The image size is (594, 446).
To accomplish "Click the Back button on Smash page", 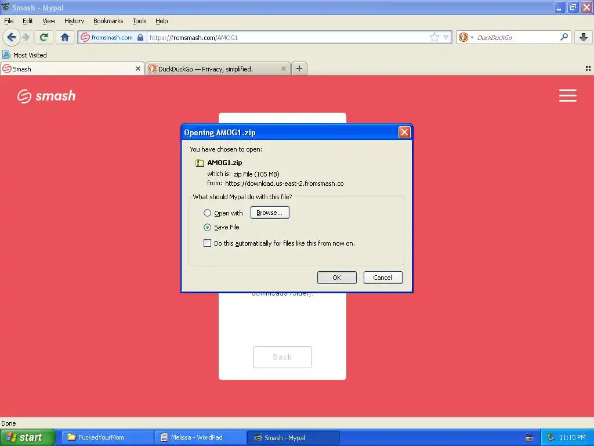I will tap(282, 357).
